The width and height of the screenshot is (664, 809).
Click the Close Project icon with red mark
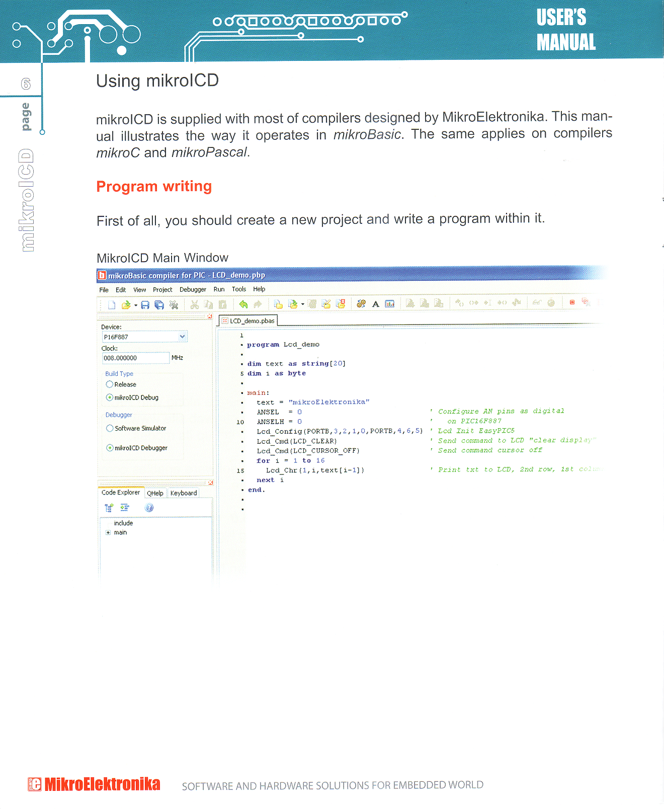341,304
